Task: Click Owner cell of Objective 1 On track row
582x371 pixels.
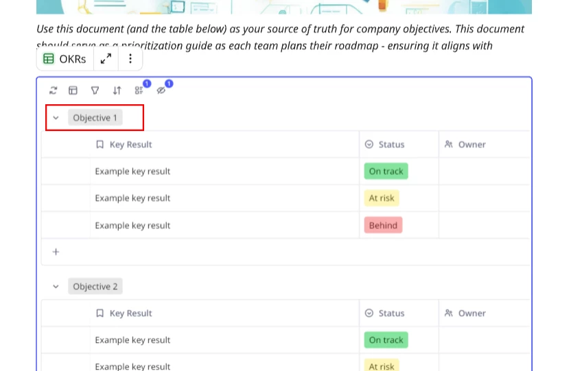Action: point(485,171)
